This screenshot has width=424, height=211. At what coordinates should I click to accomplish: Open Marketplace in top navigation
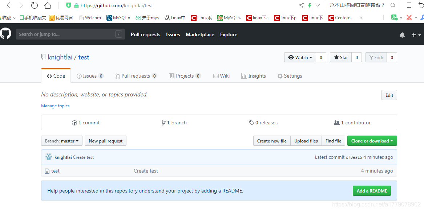tap(200, 34)
